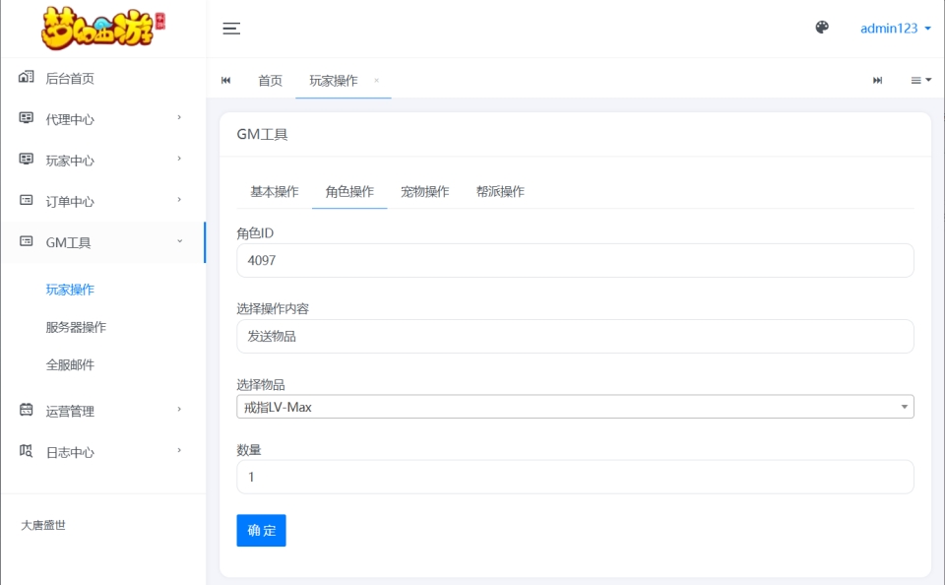
Task: Click the GM工具 sidebar icon
Action: [26, 240]
